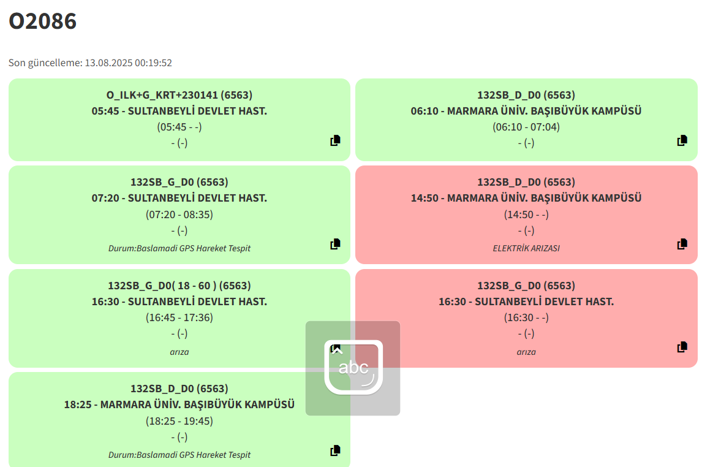Open the abc text recognition overlay
721x467 pixels.
[353, 368]
